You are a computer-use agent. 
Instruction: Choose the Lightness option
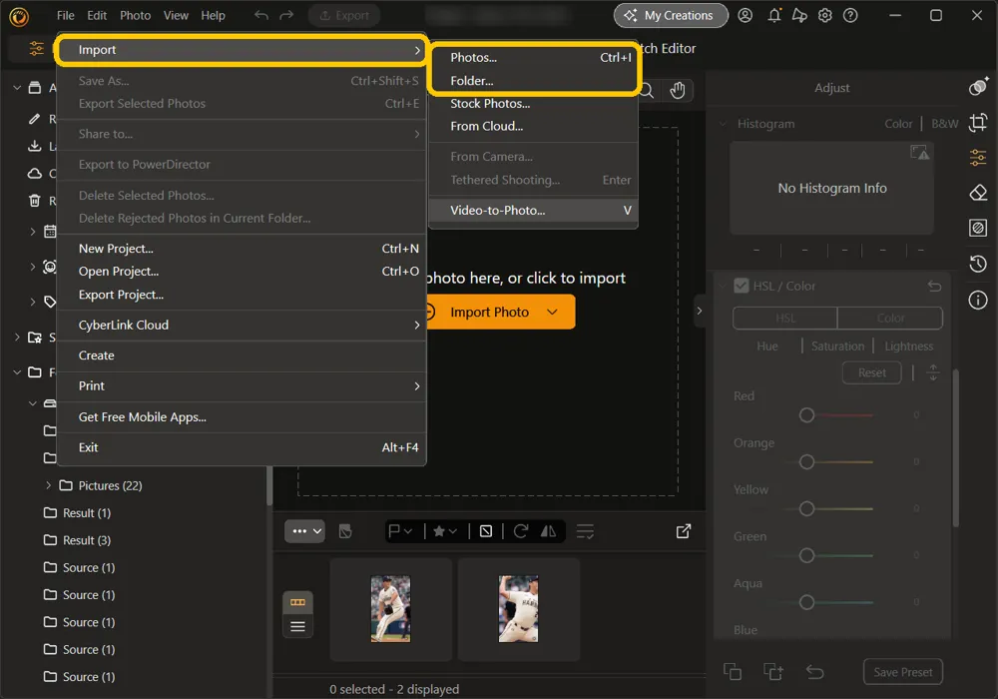click(x=908, y=346)
